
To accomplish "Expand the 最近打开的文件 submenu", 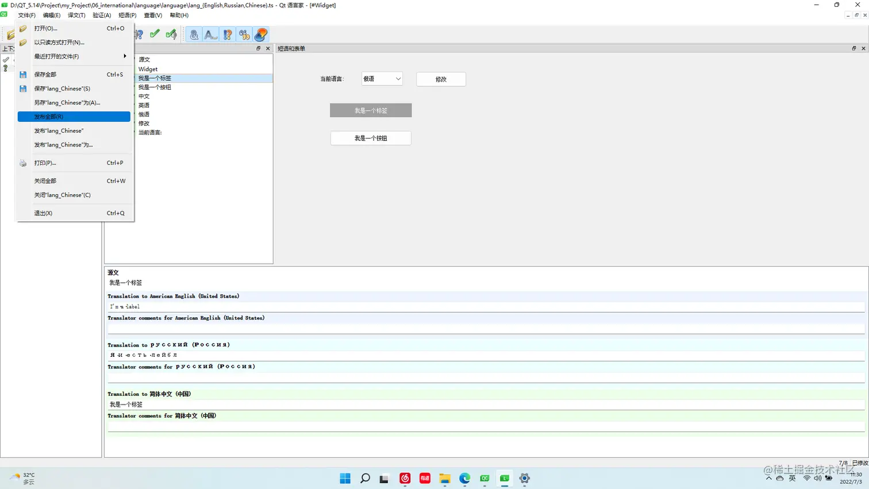I will pos(74,56).
